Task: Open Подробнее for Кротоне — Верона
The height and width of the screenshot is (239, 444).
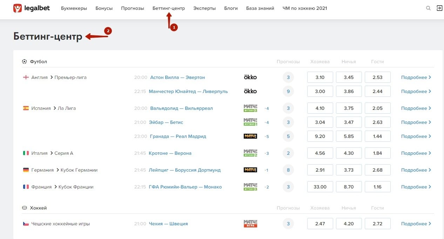Action: point(416,153)
